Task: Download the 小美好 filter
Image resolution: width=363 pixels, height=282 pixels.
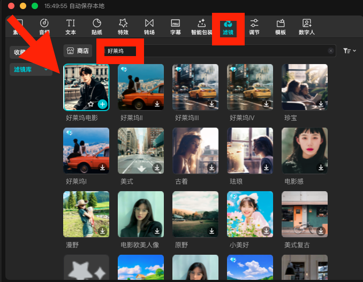Action: pos(267,231)
